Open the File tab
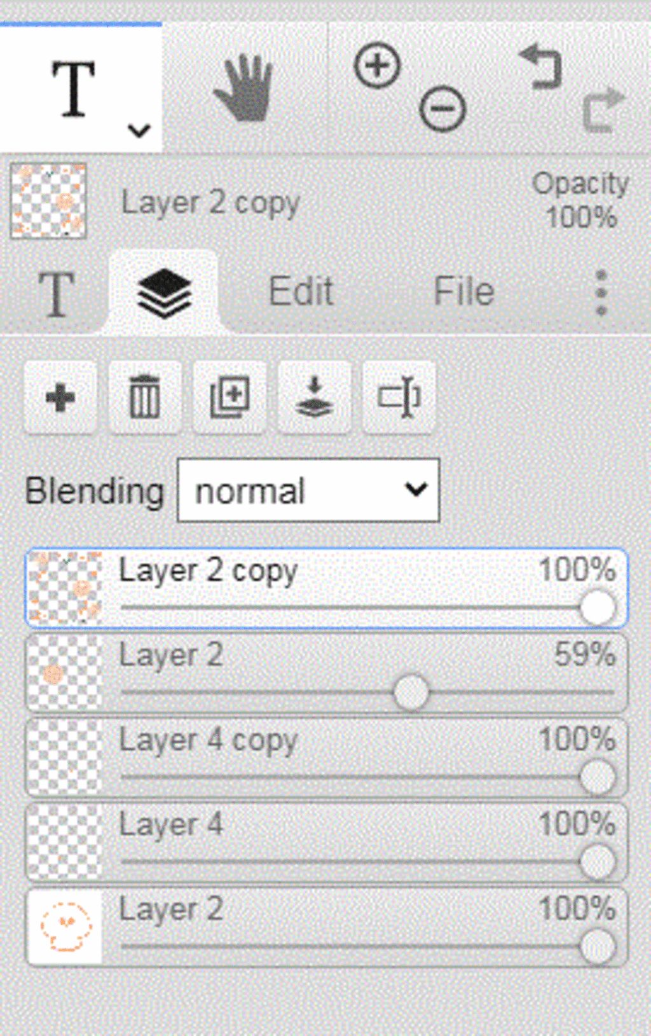 tap(464, 292)
